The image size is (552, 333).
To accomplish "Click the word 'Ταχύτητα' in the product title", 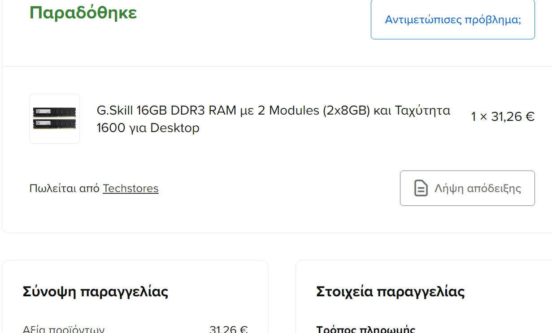I will pyautogui.click(x=422, y=110).
